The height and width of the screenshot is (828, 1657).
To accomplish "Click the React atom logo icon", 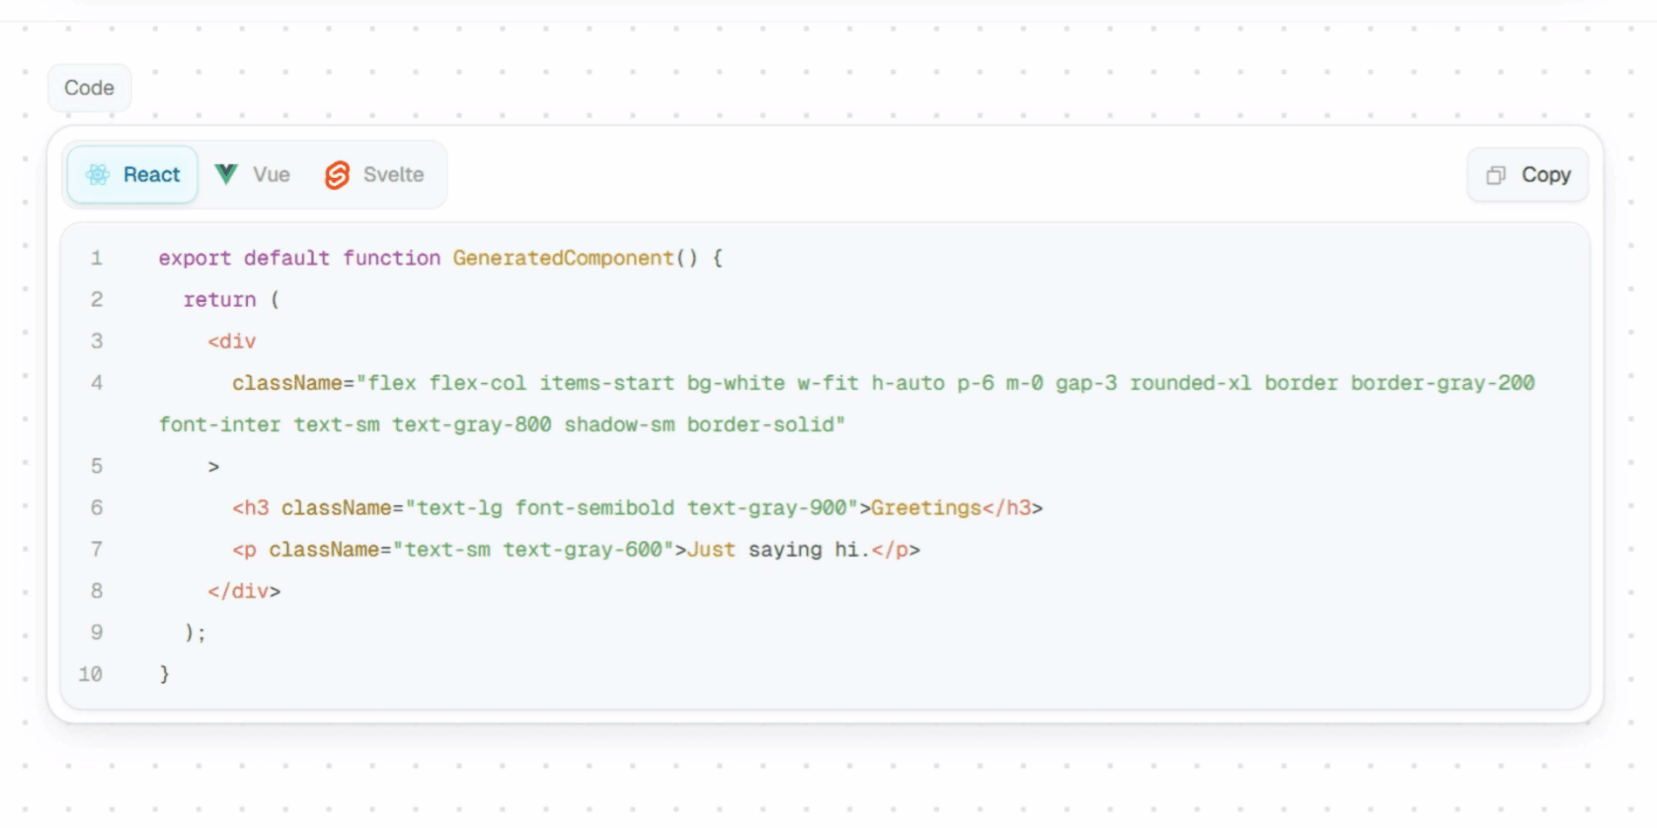I will (98, 174).
